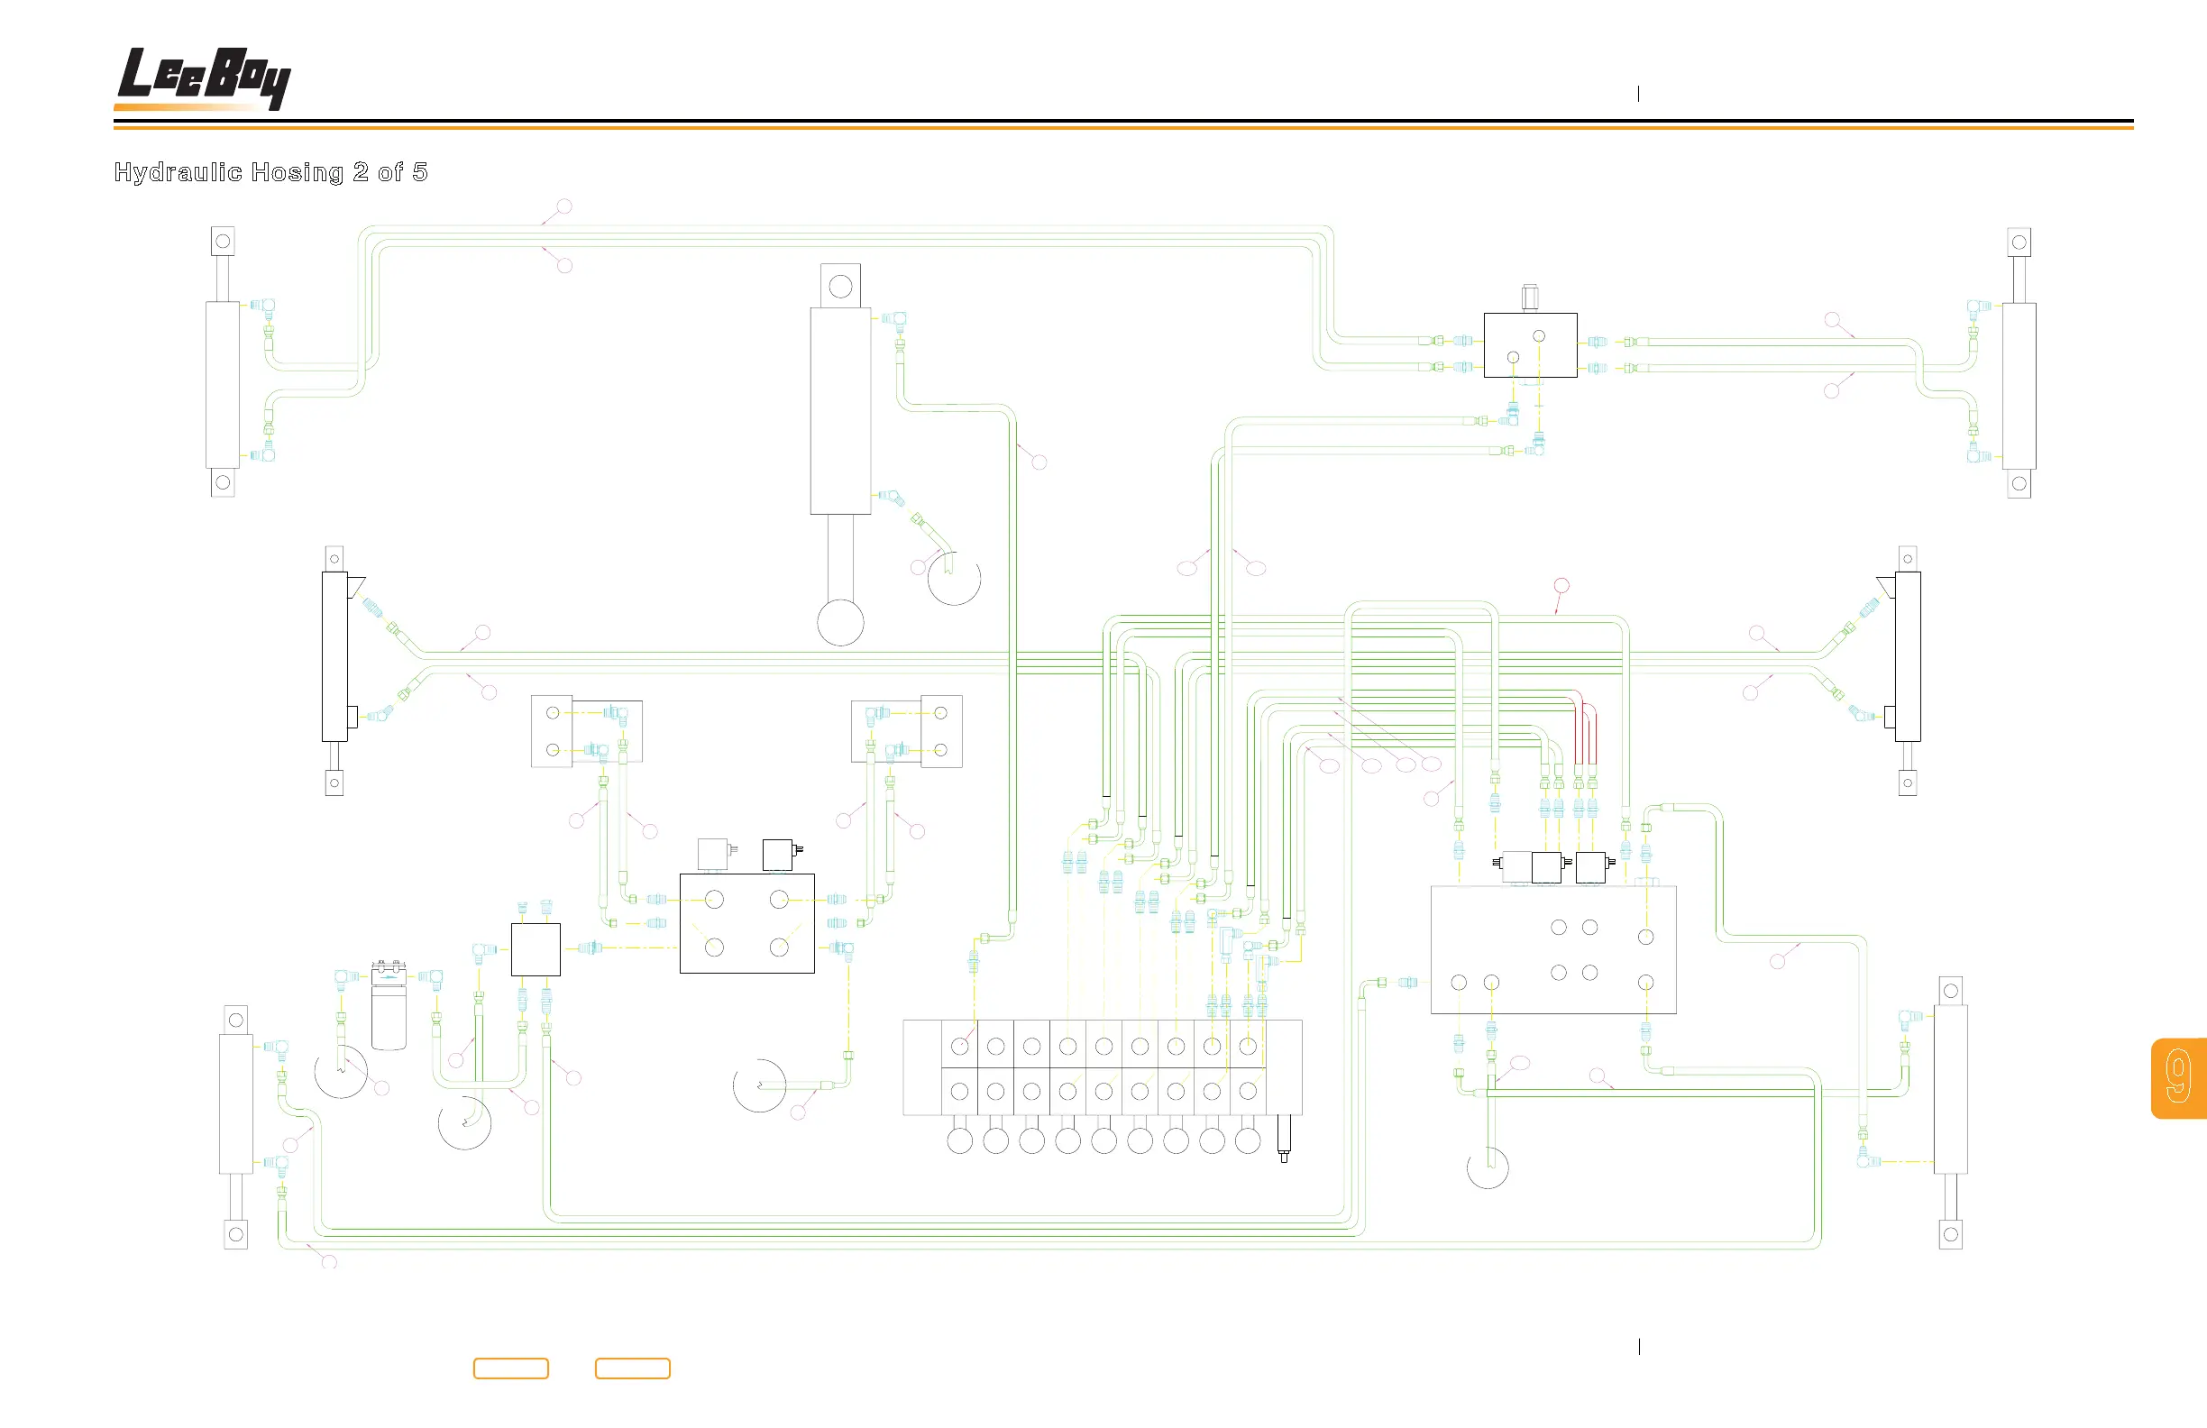Viewport: 2207px width, 1428px height.
Task: Click the lever handle on valve bank's right end
Action: (x=1284, y=1137)
